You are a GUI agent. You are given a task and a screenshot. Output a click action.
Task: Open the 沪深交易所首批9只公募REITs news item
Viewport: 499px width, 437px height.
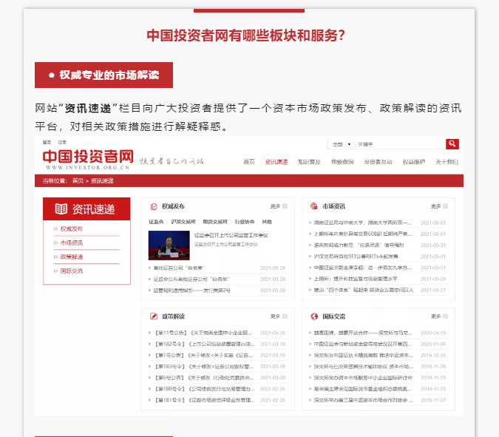click(x=356, y=257)
